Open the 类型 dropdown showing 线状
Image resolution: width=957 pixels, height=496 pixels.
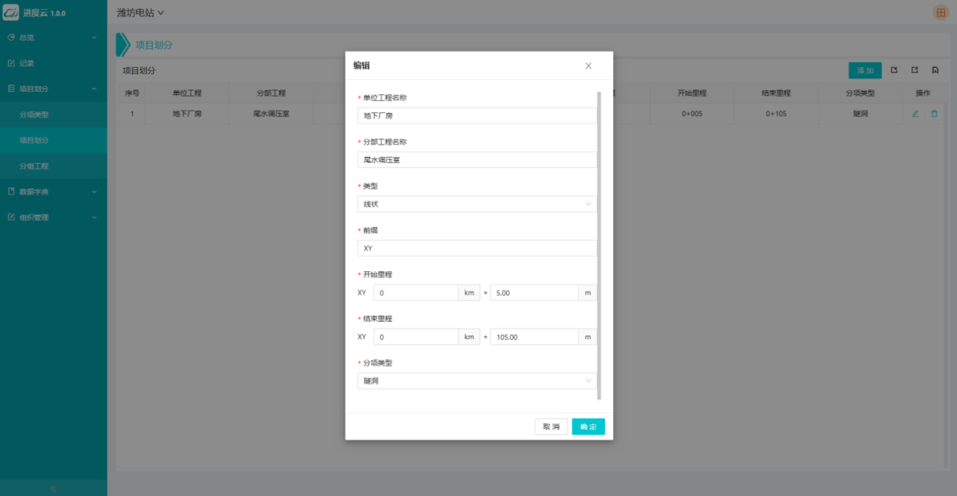tap(477, 204)
